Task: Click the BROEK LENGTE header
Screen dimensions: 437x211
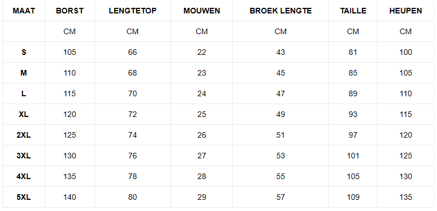Action: (x=280, y=11)
